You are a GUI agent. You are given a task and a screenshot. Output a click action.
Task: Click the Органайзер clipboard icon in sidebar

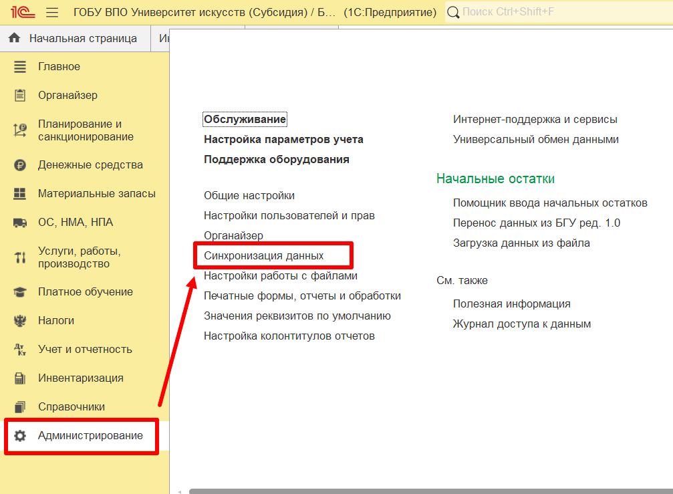click(20, 96)
